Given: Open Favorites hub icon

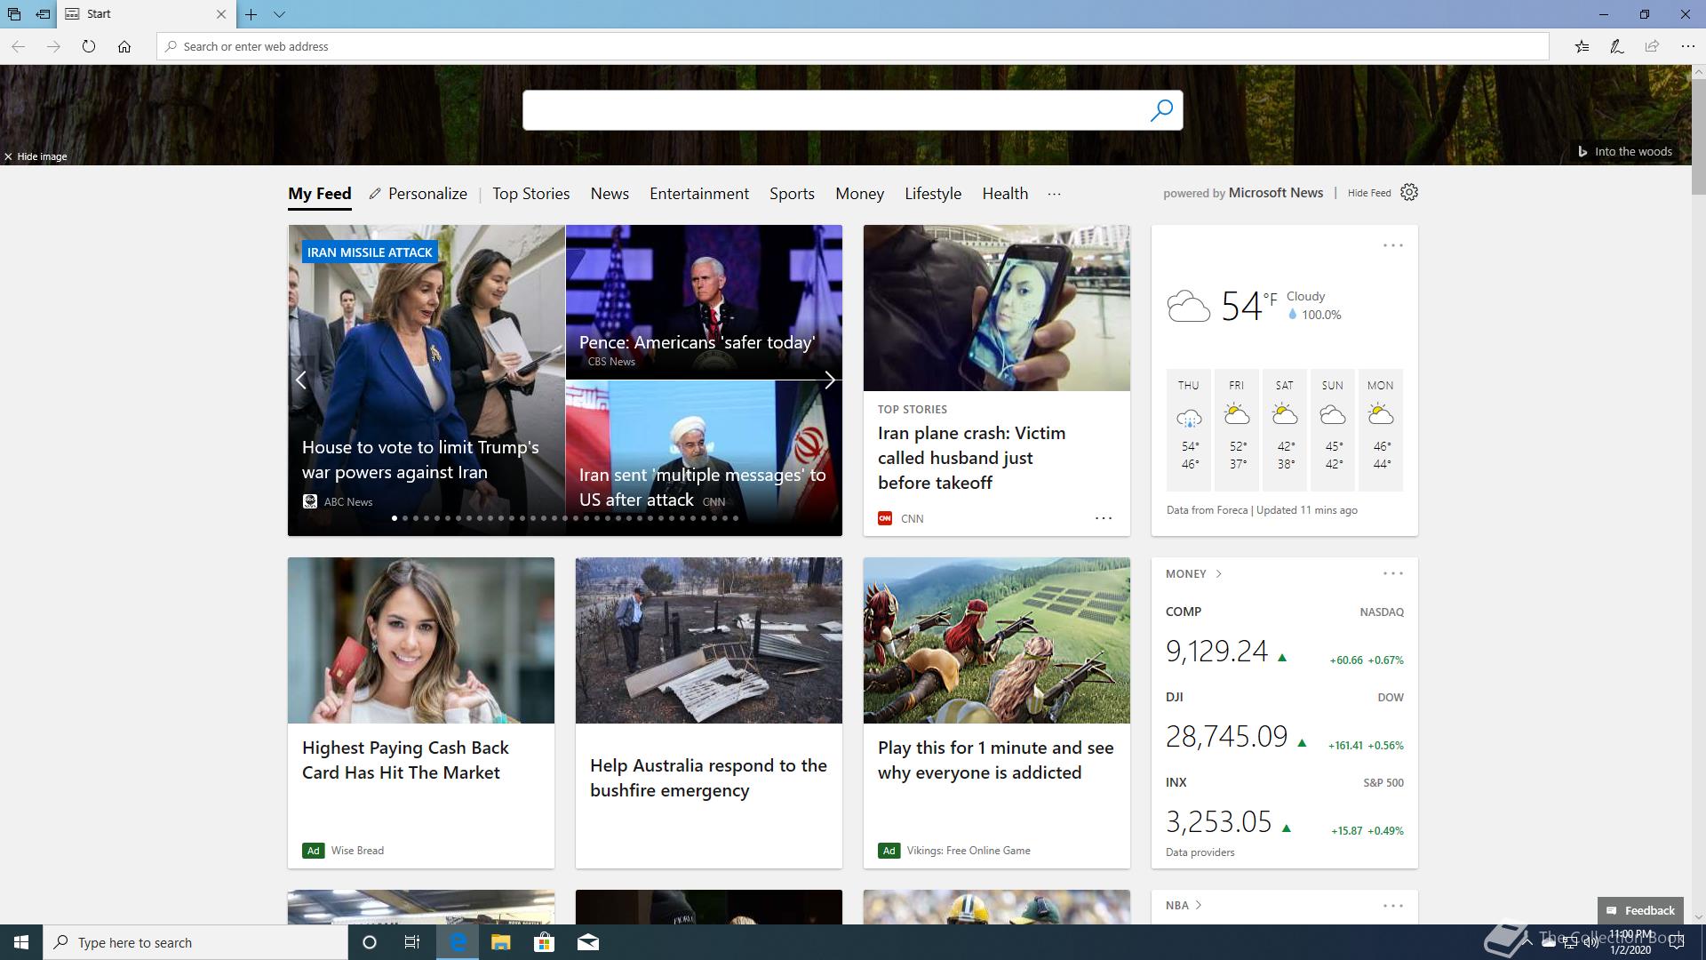Looking at the screenshot, I should [x=1582, y=46].
